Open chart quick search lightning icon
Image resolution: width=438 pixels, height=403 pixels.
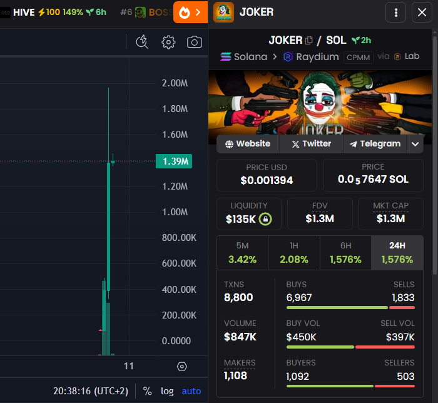pyautogui.click(x=142, y=42)
